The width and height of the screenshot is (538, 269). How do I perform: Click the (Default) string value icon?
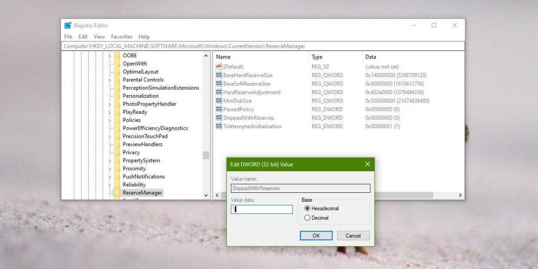[219, 67]
